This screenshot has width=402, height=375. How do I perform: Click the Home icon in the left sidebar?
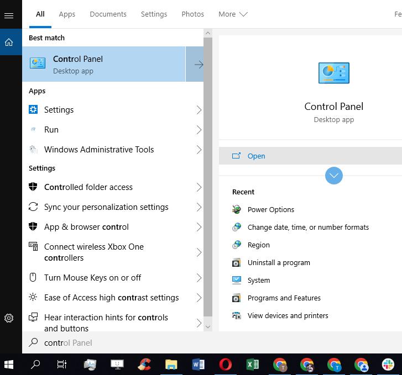[x=9, y=42]
